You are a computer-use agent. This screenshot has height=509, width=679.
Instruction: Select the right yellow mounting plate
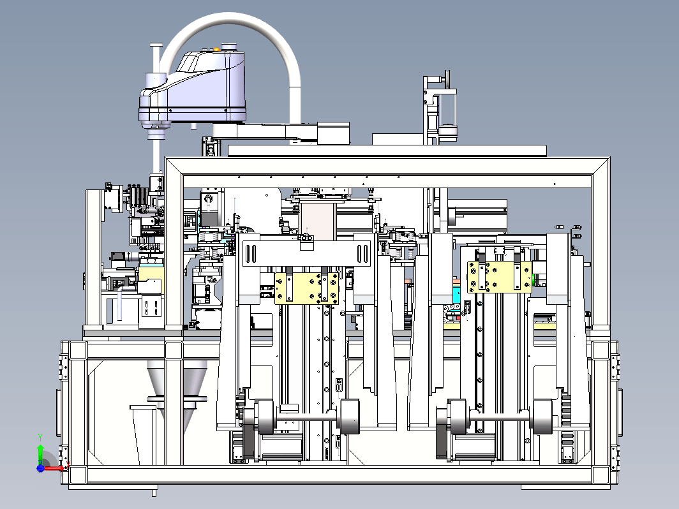[499, 277]
